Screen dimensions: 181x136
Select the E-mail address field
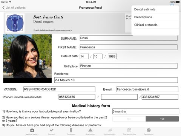(x=147, y=89)
